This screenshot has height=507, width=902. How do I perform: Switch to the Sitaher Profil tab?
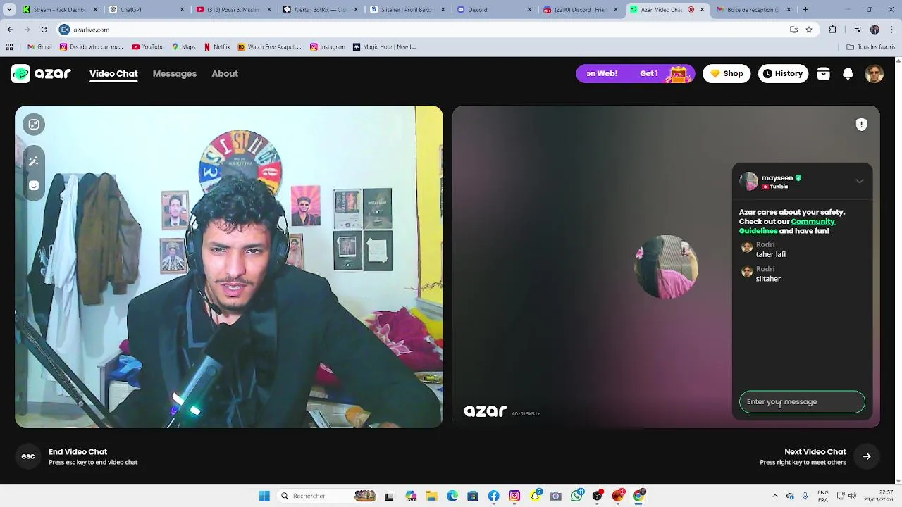407,10
